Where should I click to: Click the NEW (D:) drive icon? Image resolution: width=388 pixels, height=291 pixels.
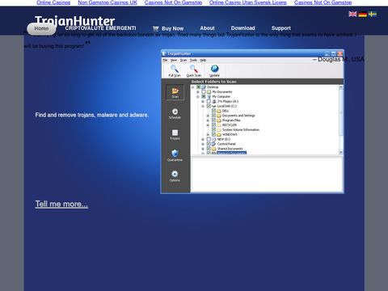click(x=214, y=139)
